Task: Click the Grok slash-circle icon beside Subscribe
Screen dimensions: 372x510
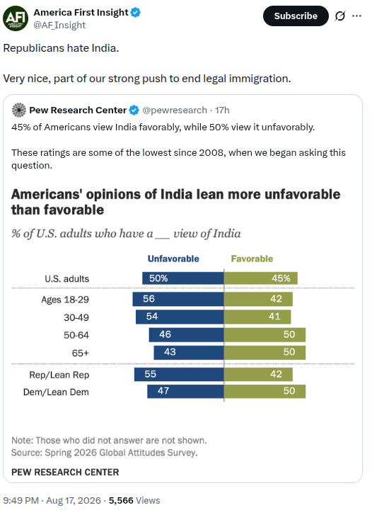Action: pos(340,16)
